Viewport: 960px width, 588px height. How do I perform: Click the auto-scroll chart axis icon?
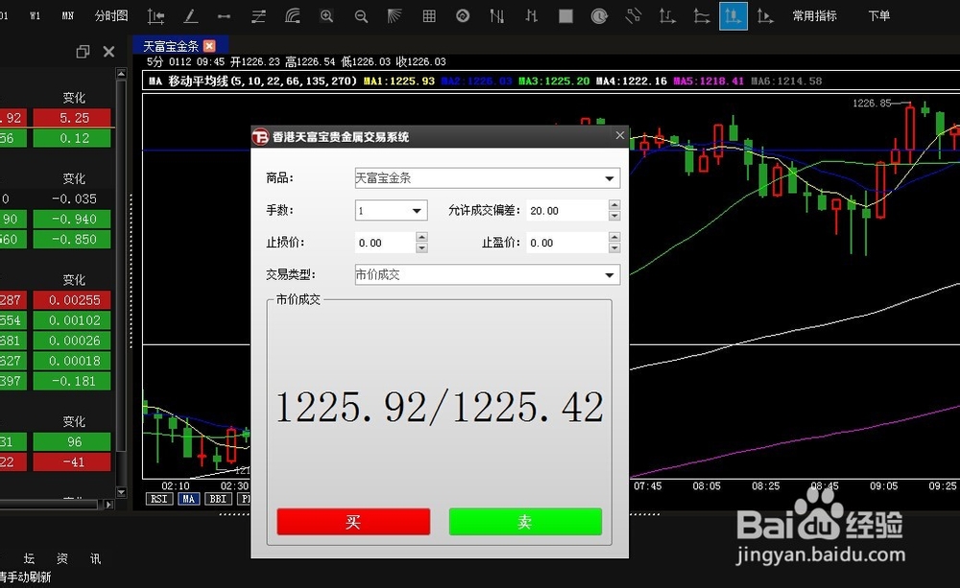click(765, 16)
